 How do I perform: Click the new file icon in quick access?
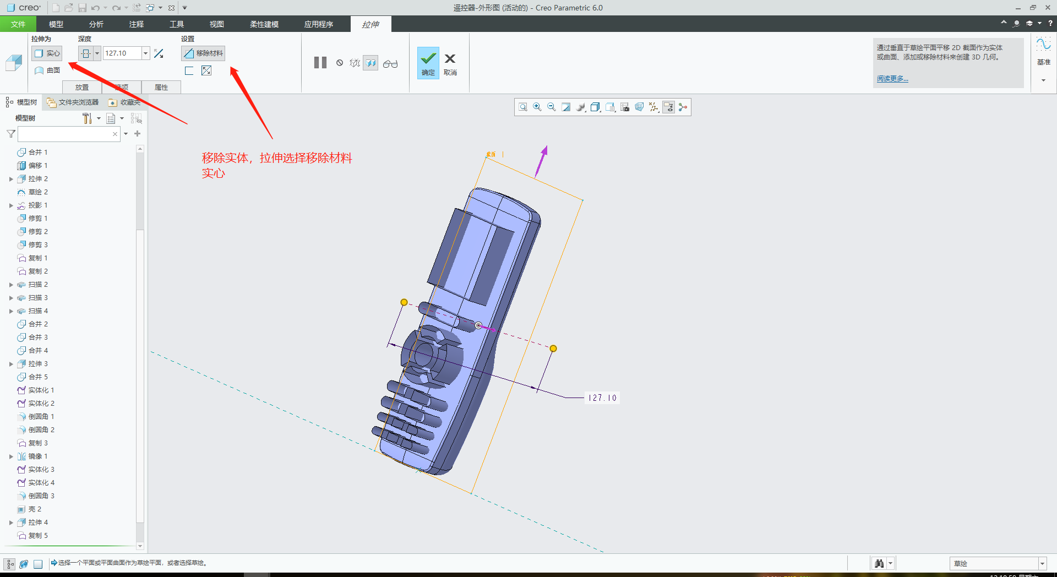pos(56,8)
